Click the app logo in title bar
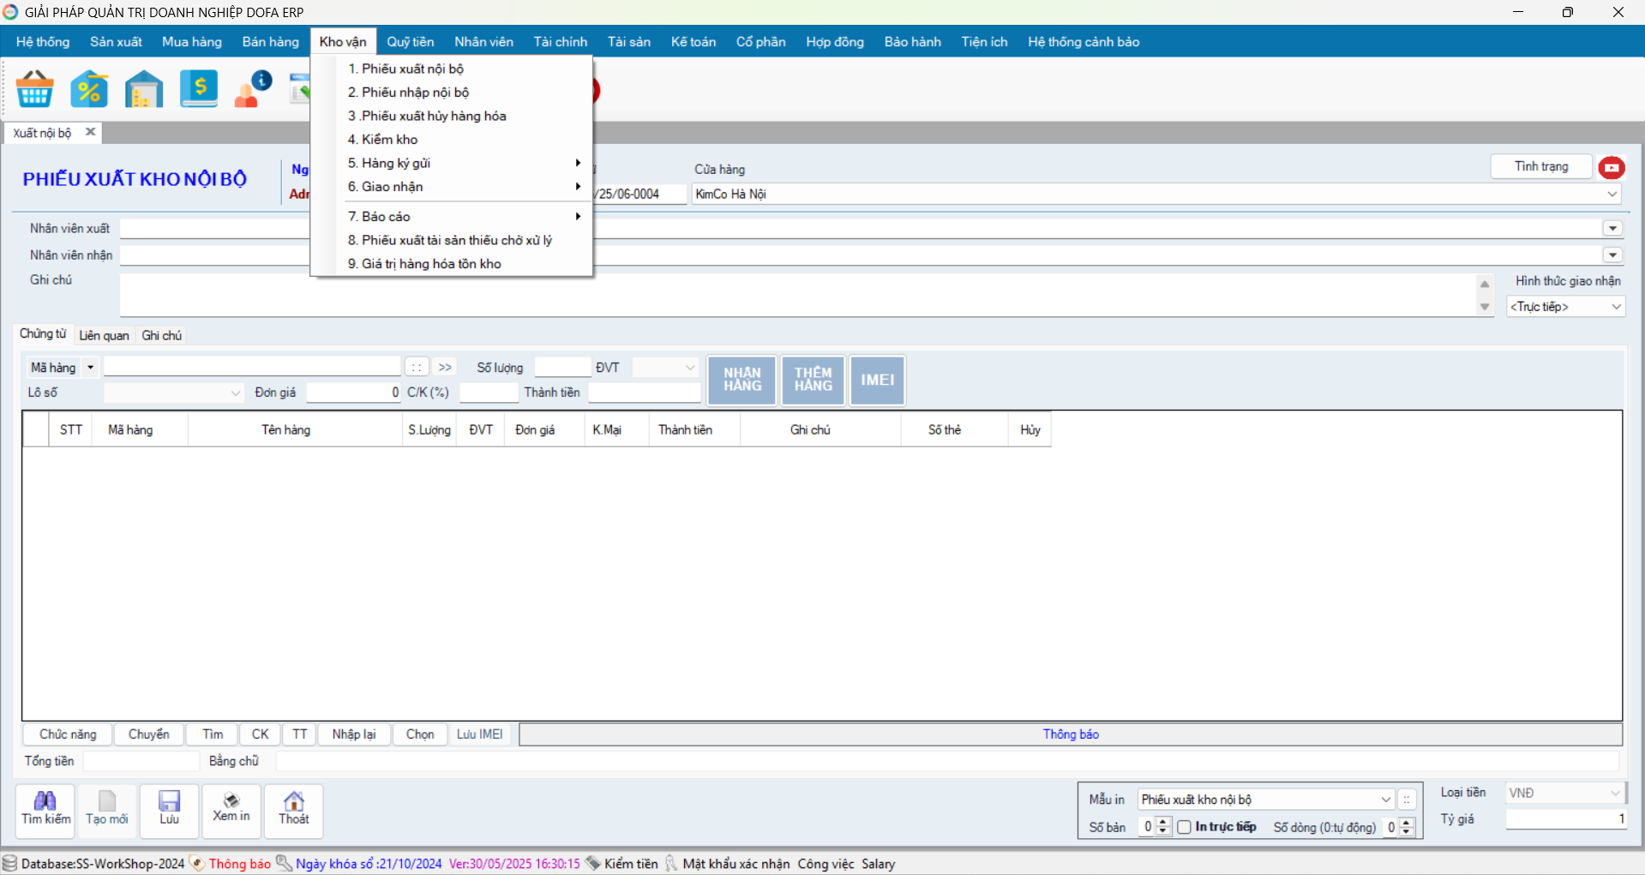Screen dimensions: 1645x875 click(x=10, y=12)
